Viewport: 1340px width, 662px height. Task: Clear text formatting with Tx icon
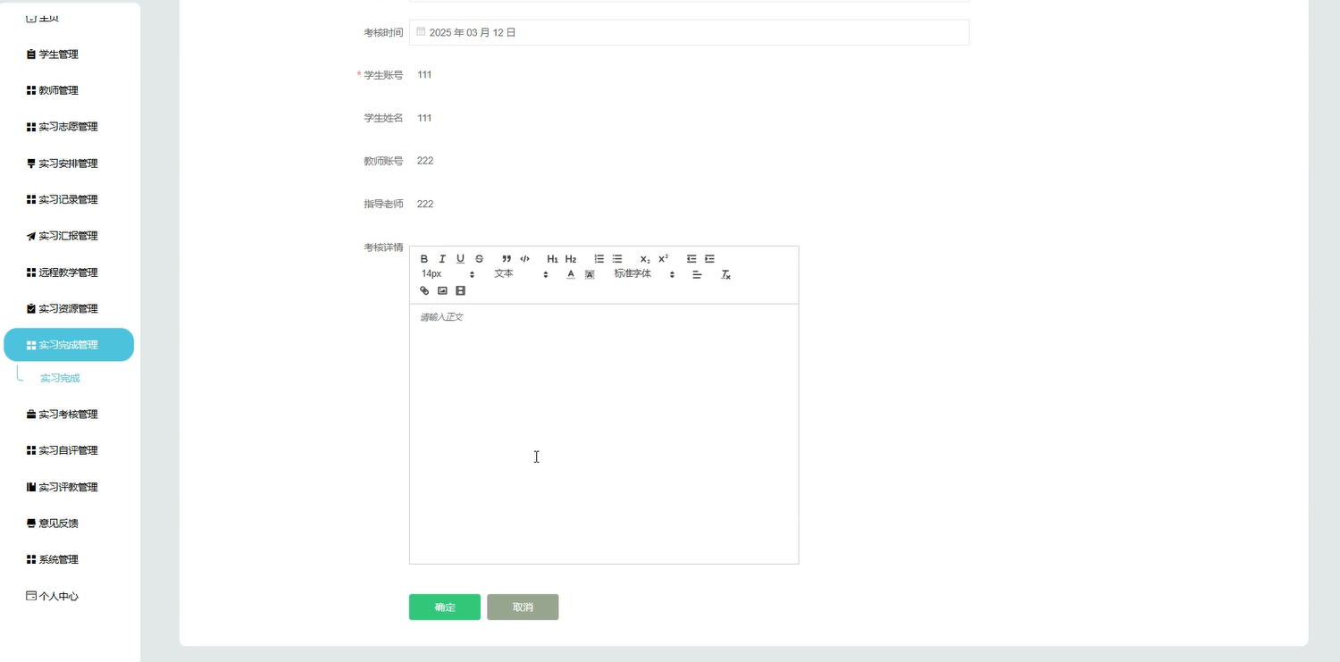tap(724, 274)
